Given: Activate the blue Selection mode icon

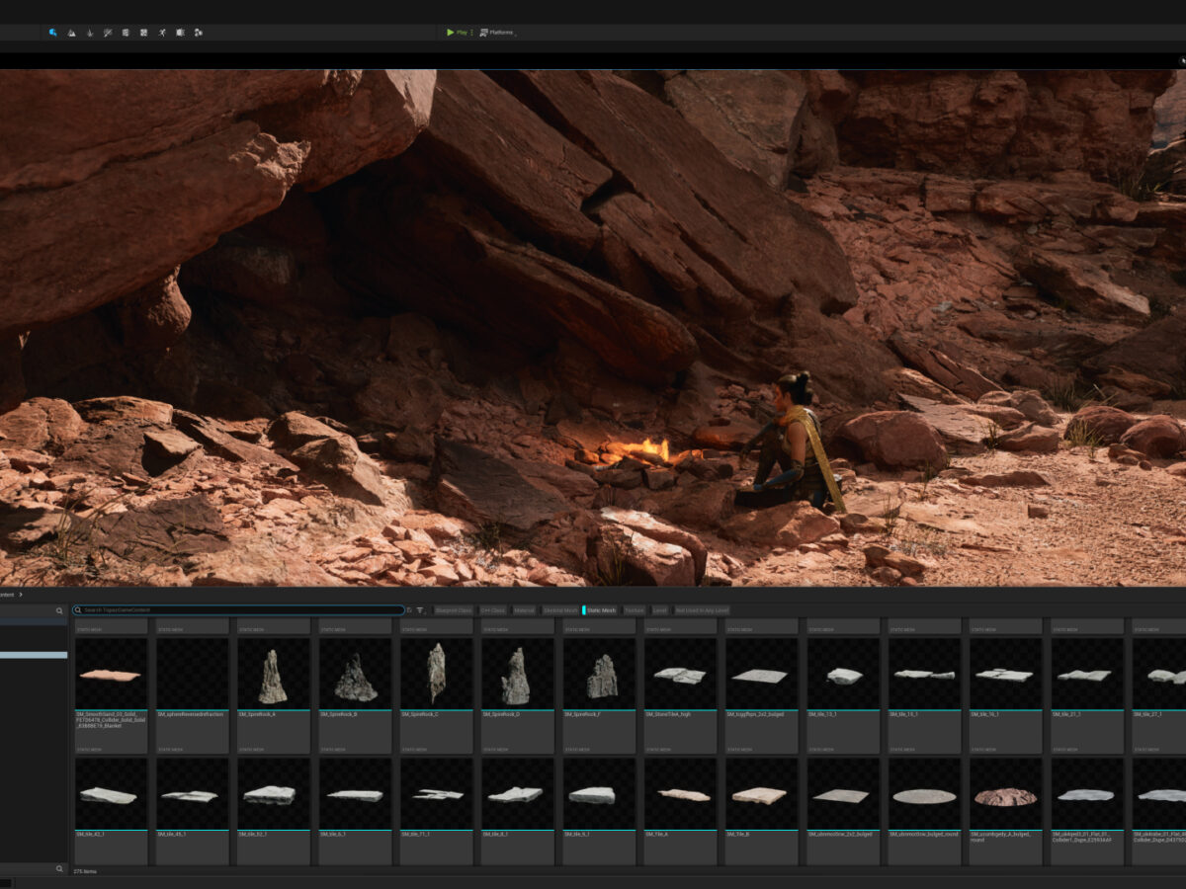Looking at the screenshot, I should (x=52, y=33).
